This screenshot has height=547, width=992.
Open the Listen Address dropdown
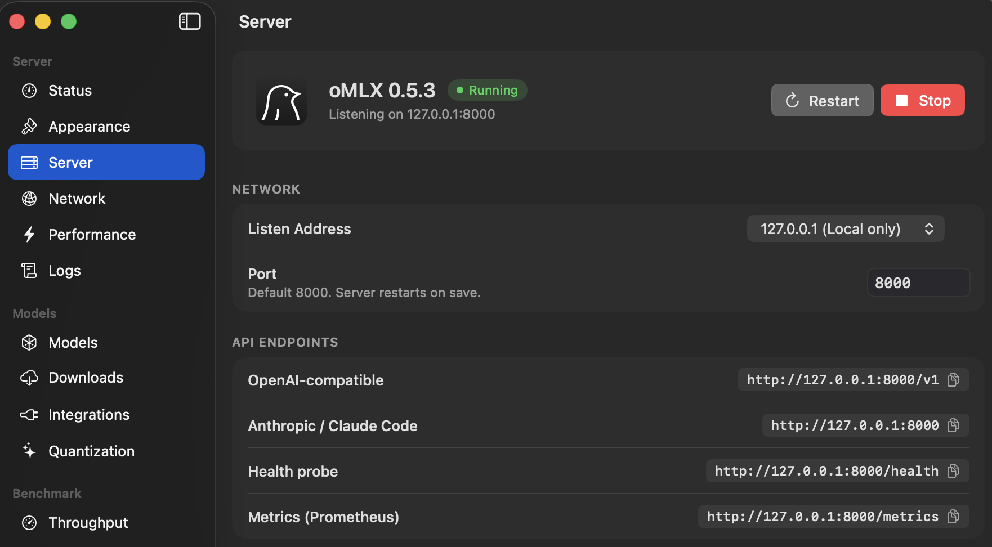[x=846, y=228]
